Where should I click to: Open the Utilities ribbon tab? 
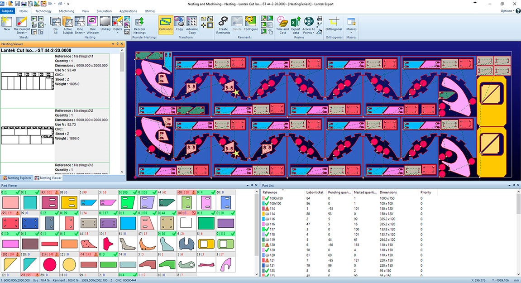[x=150, y=11]
